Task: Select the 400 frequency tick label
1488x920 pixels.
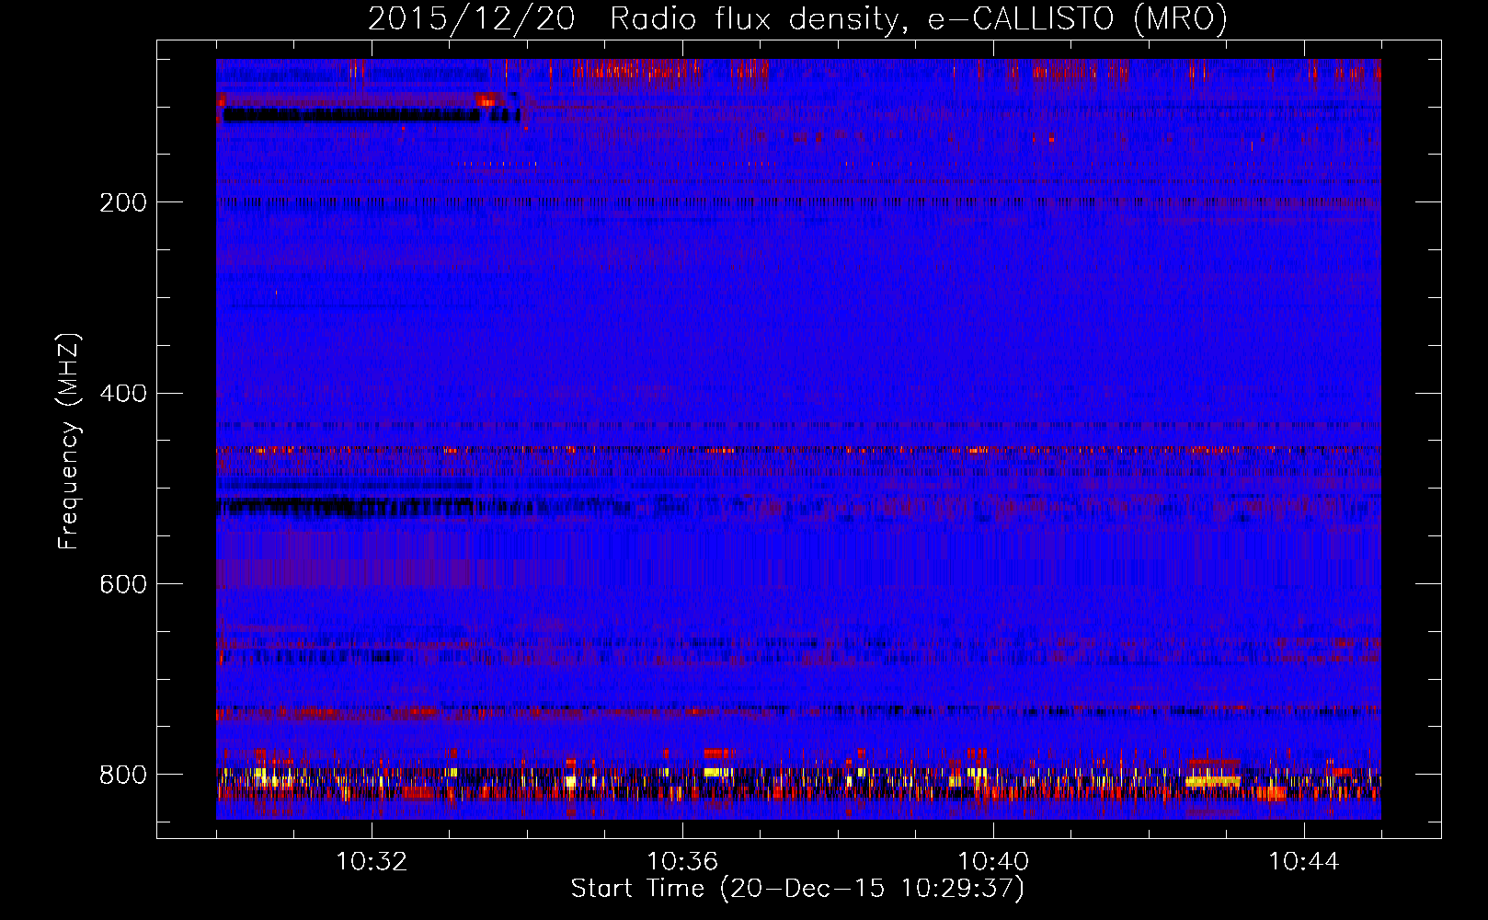Action: (123, 394)
